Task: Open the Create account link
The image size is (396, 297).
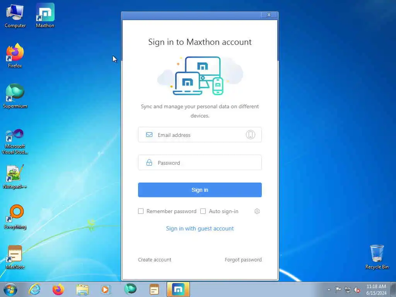Action: click(155, 259)
